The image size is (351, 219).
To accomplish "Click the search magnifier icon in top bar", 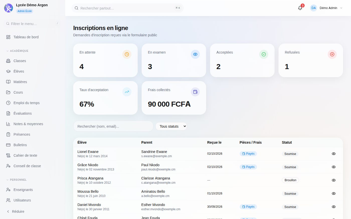I will point(76,8).
